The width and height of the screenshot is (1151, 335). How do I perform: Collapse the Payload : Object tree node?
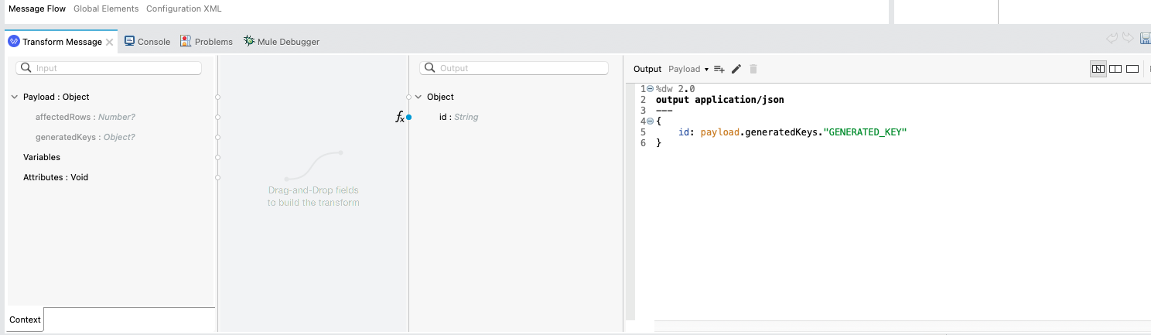click(15, 97)
